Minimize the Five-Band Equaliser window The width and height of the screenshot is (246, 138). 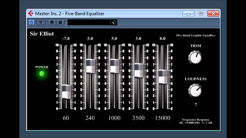(x=188, y=14)
